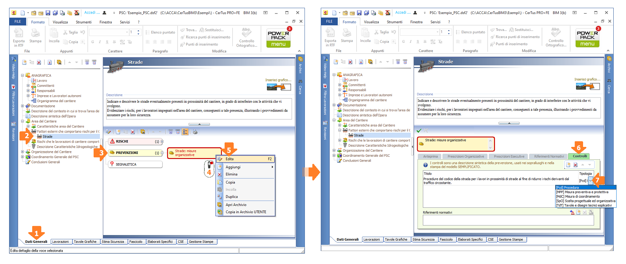626x264 pixels.
Task: Open the Tipologia dropdown arrow
Action: [591, 181]
